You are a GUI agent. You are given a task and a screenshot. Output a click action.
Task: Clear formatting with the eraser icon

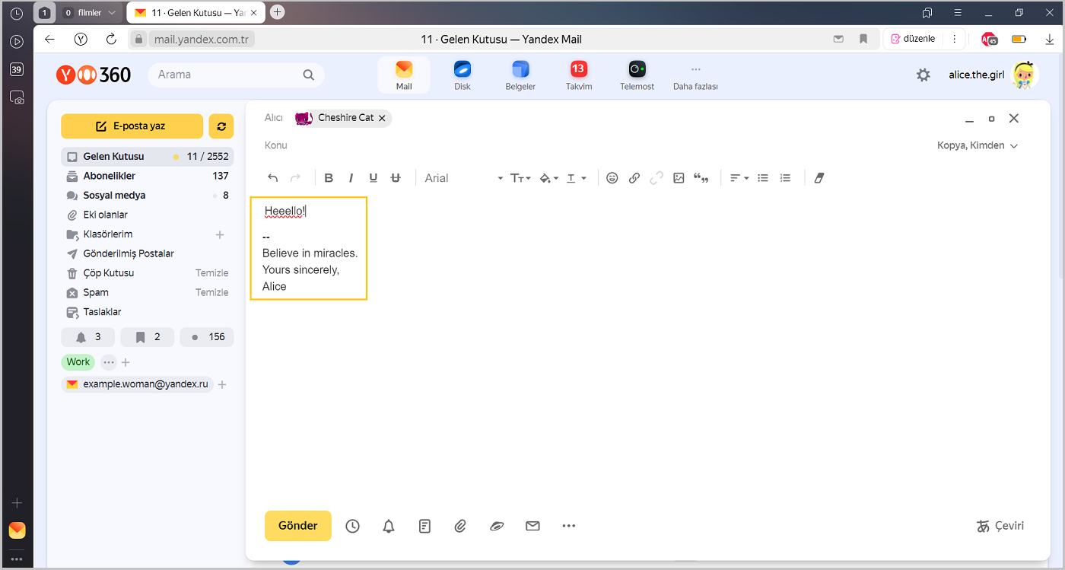tap(819, 178)
